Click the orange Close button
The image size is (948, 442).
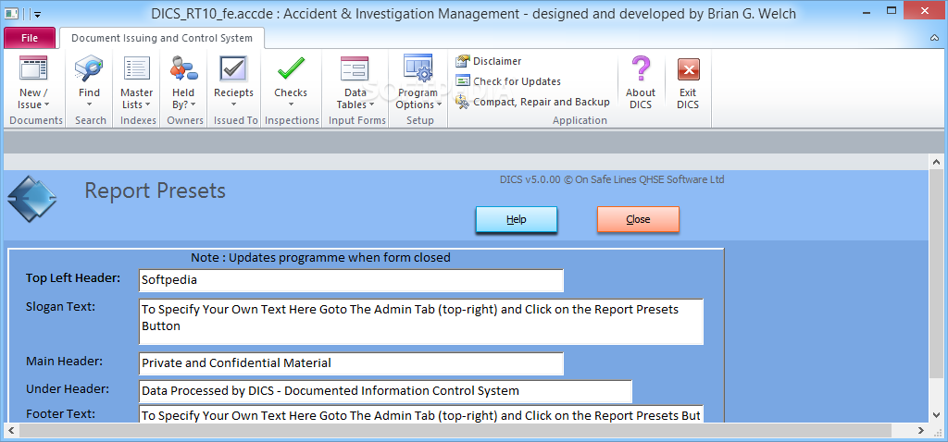click(x=639, y=219)
